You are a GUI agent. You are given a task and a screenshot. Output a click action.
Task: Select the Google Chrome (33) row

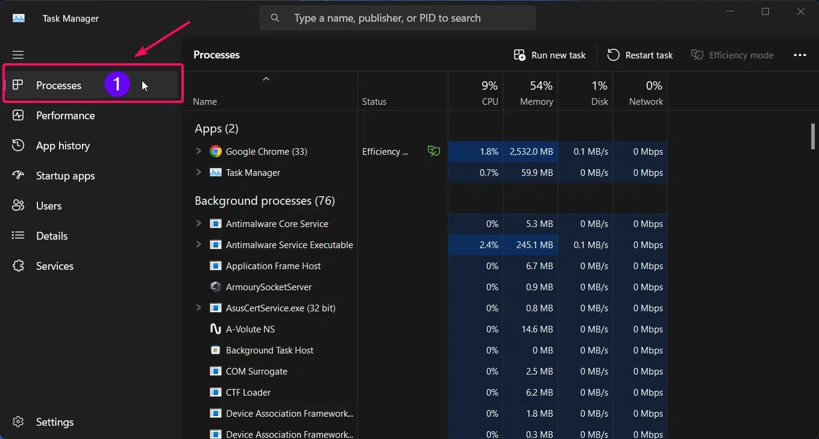click(430, 151)
